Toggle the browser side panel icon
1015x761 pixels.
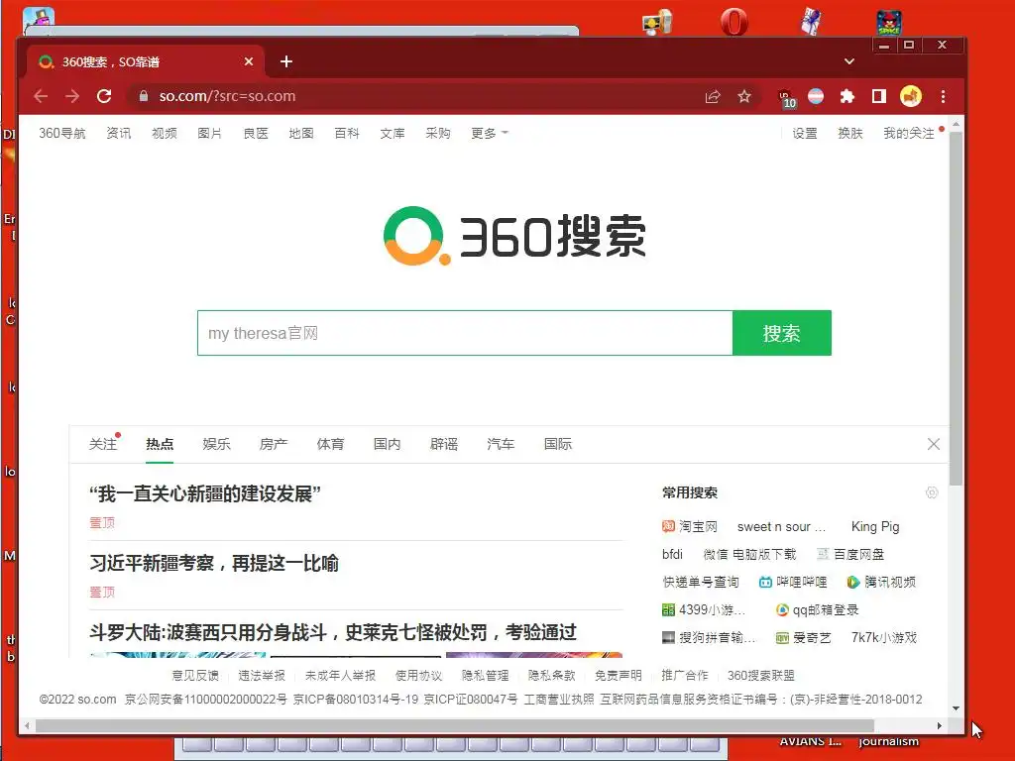coord(878,96)
